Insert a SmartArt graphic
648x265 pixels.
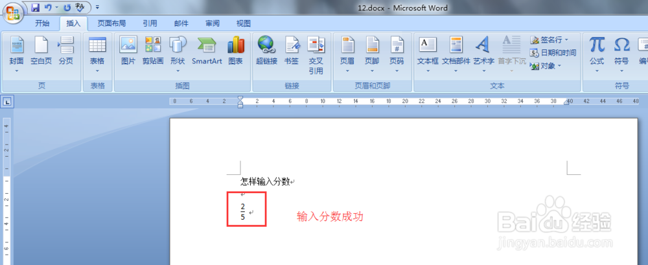click(207, 51)
